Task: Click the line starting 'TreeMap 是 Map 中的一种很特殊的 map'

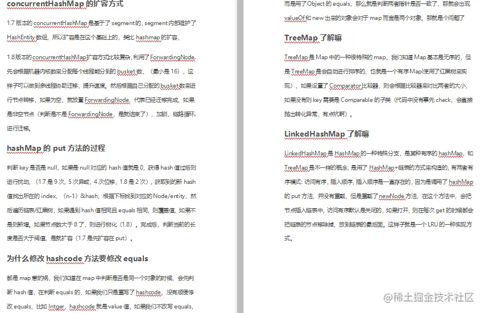Action: [x=378, y=57]
